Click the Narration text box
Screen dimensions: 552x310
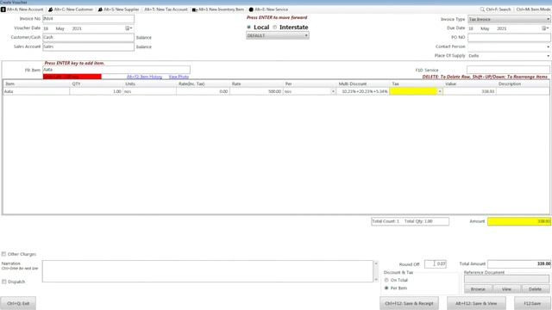pyautogui.click(x=208, y=271)
